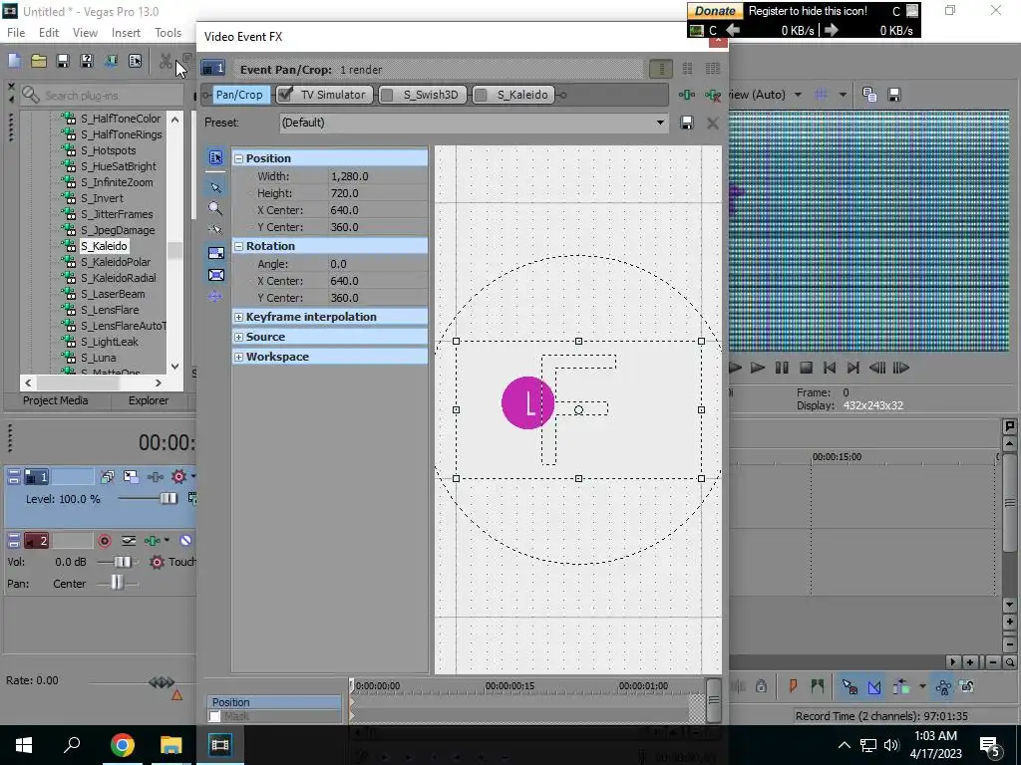This screenshot has width=1021, height=765.
Task: Save the Pan/Crop preset with floppy icon
Action: 686,123
